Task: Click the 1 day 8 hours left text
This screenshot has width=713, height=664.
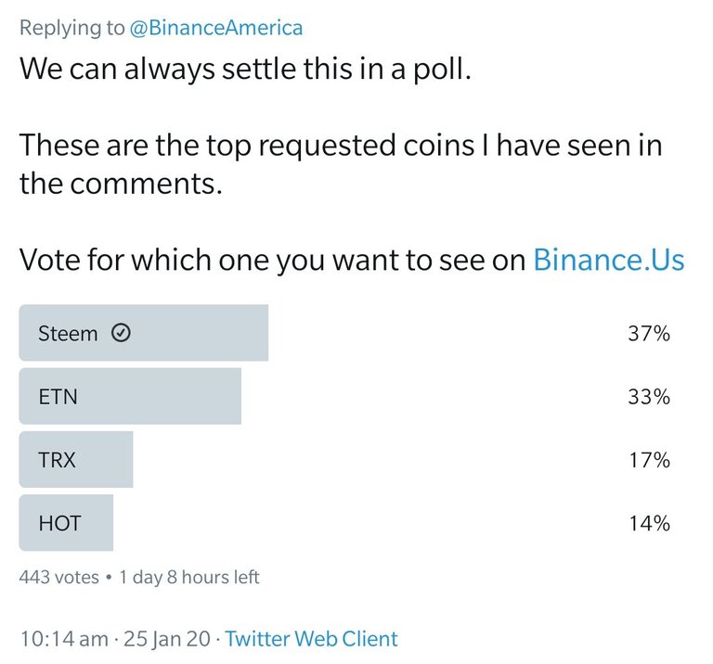Action: click(189, 577)
